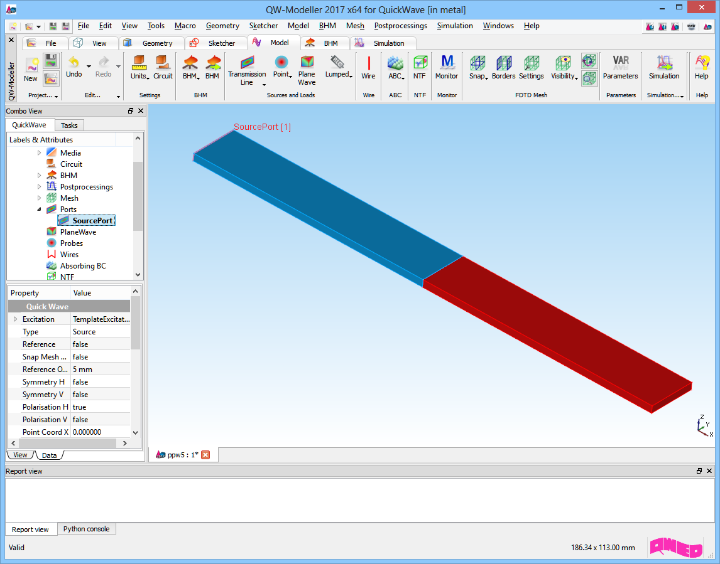Click the Type Source value cell

coord(101,331)
